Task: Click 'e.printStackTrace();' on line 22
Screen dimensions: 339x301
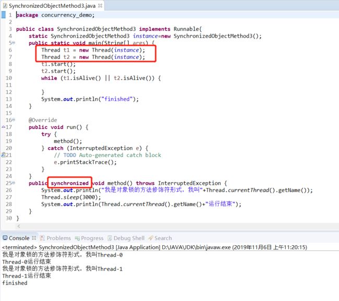Action: click(x=85, y=162)
